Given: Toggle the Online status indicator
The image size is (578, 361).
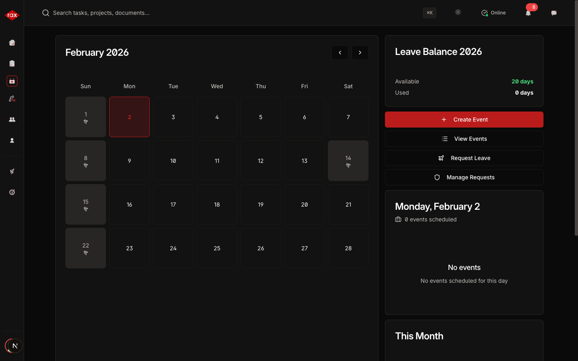Looking at the screenshot, I should pos(493,13).
